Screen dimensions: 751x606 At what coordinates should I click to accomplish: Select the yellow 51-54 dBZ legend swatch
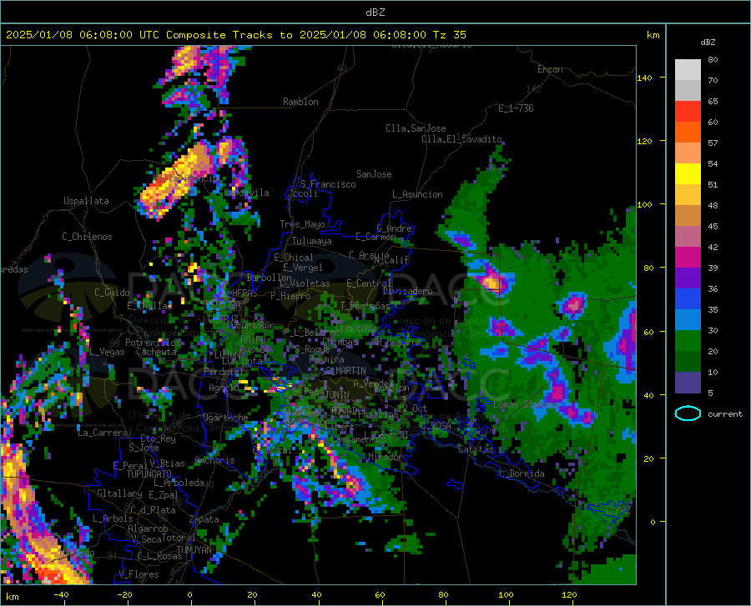click(688, 174)
